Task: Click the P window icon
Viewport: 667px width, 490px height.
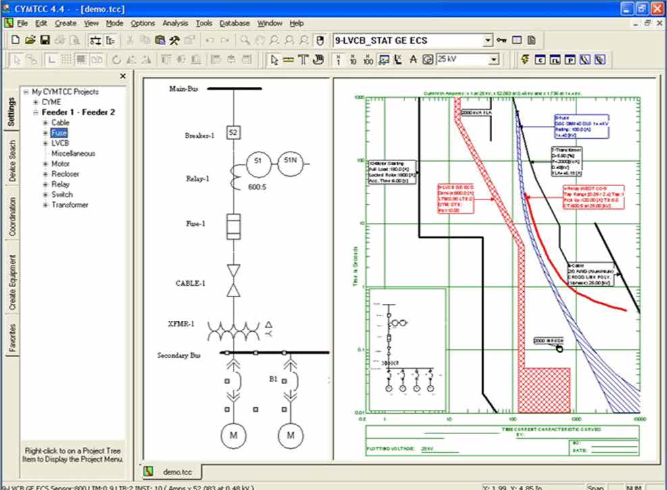Action: pyautogui.click(x=570, y=60)
